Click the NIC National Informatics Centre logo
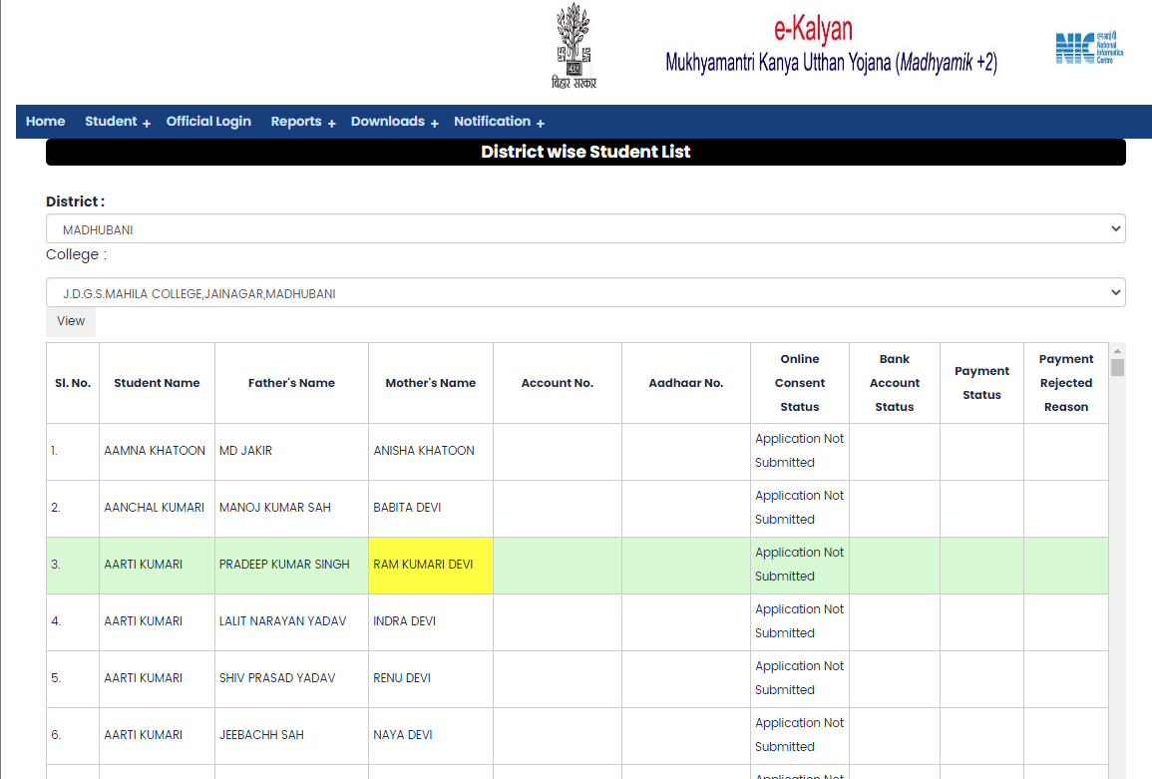 pyautogui.click(x=1089, y=48)
